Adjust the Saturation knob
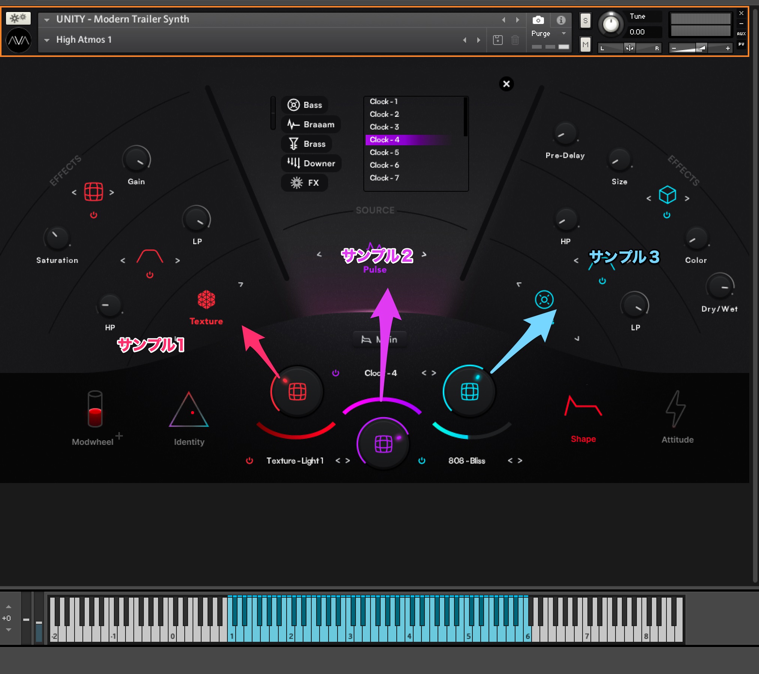 click(x=57, y=238)
